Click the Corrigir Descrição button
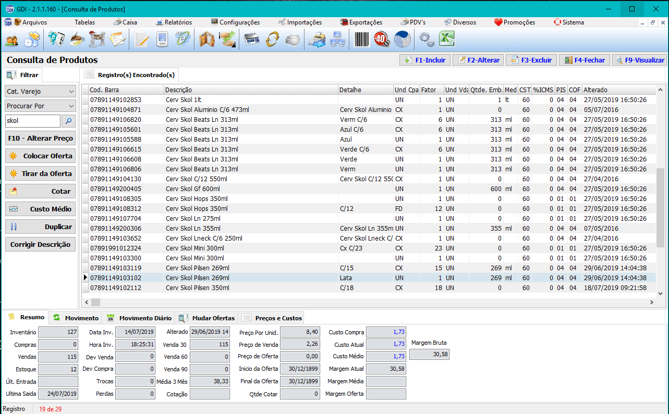Screen dimensions: 669x414 (40, 245)
